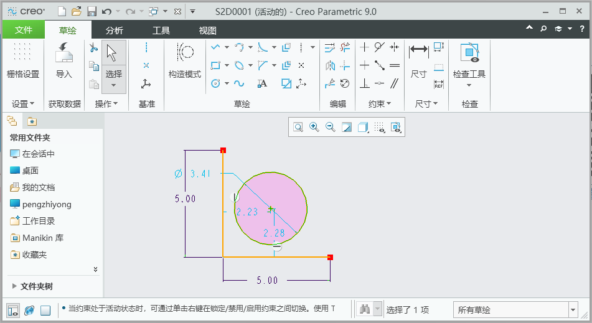
Task: Click the 3.41 diameter dimension value
Action: [200, 174]
